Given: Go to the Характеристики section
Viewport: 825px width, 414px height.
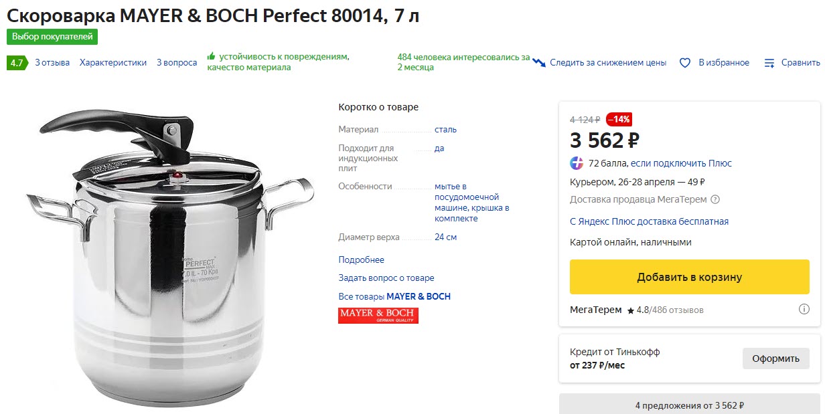Looking at the screenshot, I should 112,63.
